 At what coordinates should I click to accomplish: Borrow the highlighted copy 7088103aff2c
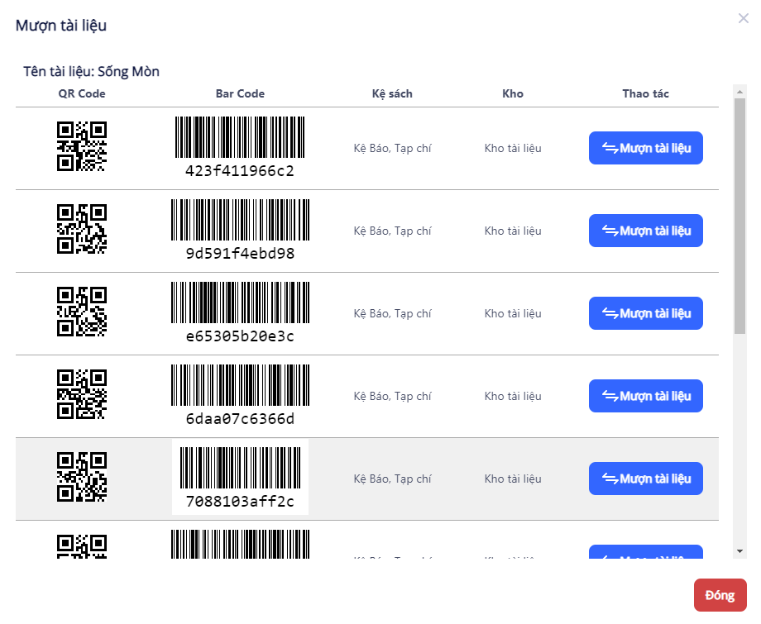(645, 479)
